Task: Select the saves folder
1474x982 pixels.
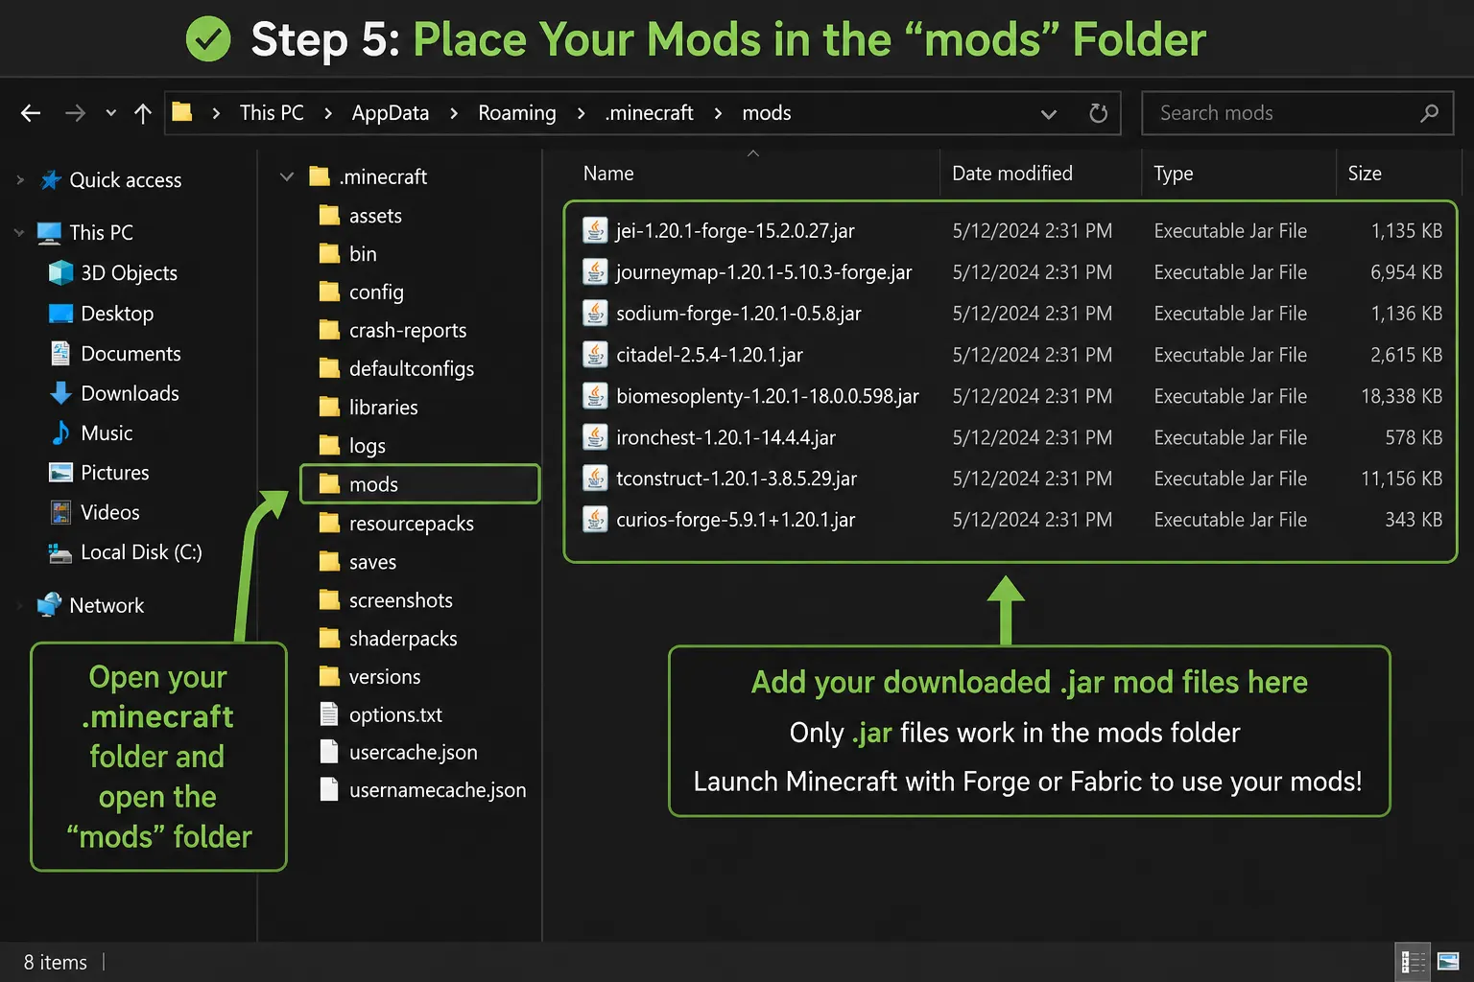Action: (357, 562)
